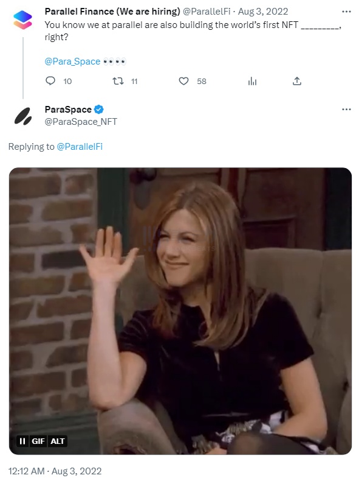Click the share icon on top tweet
The image size is (359, 478).
click(297, 81)
